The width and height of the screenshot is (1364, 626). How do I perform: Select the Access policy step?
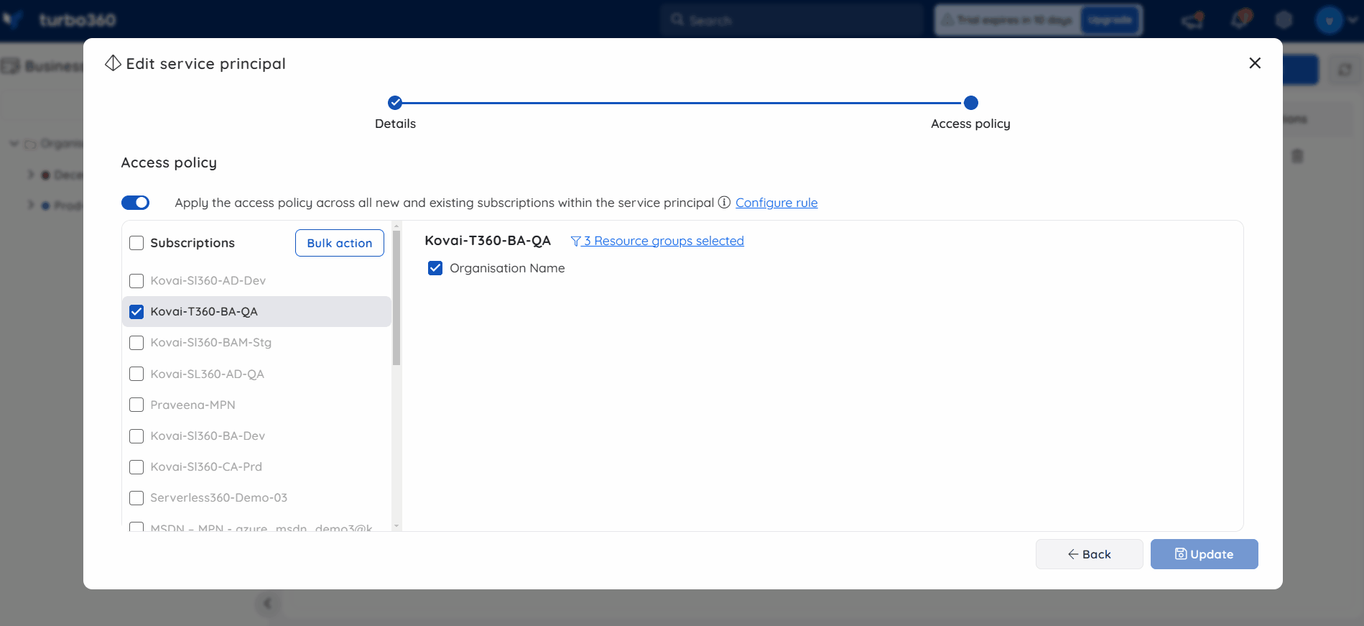point(970,103)
